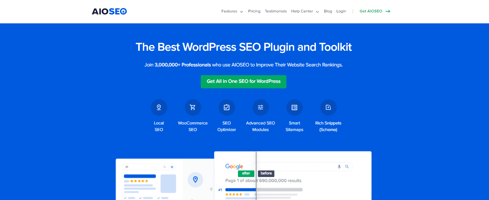
Task: Click the #1 ranking result bar
Action: [264, 190]
